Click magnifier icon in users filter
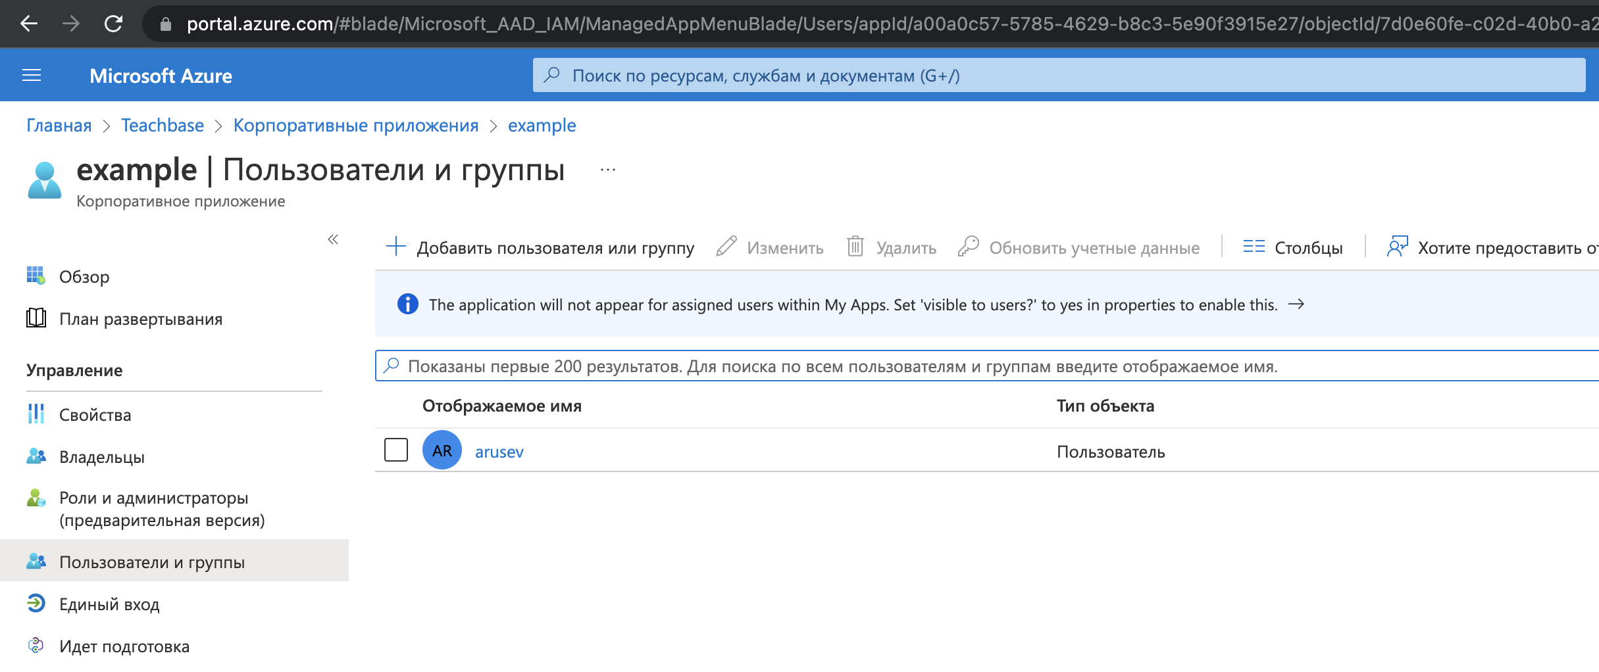The image size is (1599, 672). [x=392, y=365]
